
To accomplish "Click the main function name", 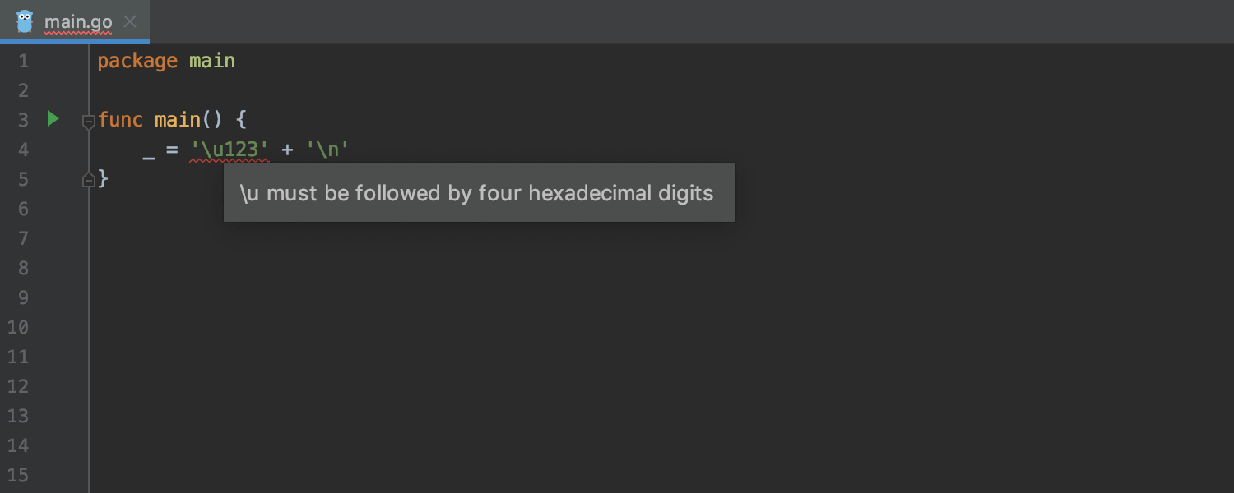I will point(178,120).
